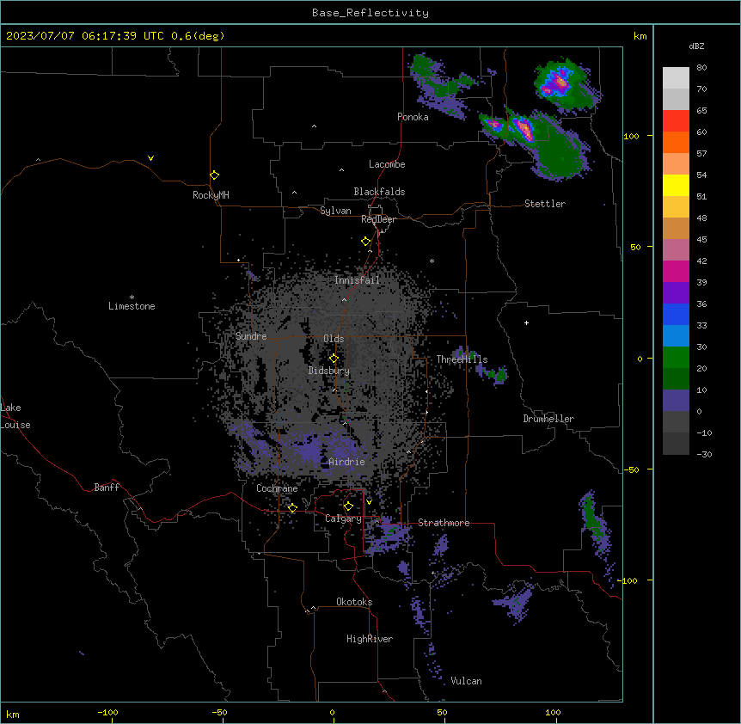This screenshot has height=724, width=741.
Task: Click the -10 value in dBZ legend
Action: point(704,433)
